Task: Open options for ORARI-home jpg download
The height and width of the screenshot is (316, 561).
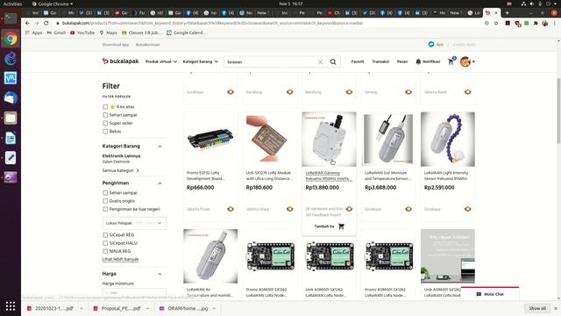Action: click(x=214, y=308)
